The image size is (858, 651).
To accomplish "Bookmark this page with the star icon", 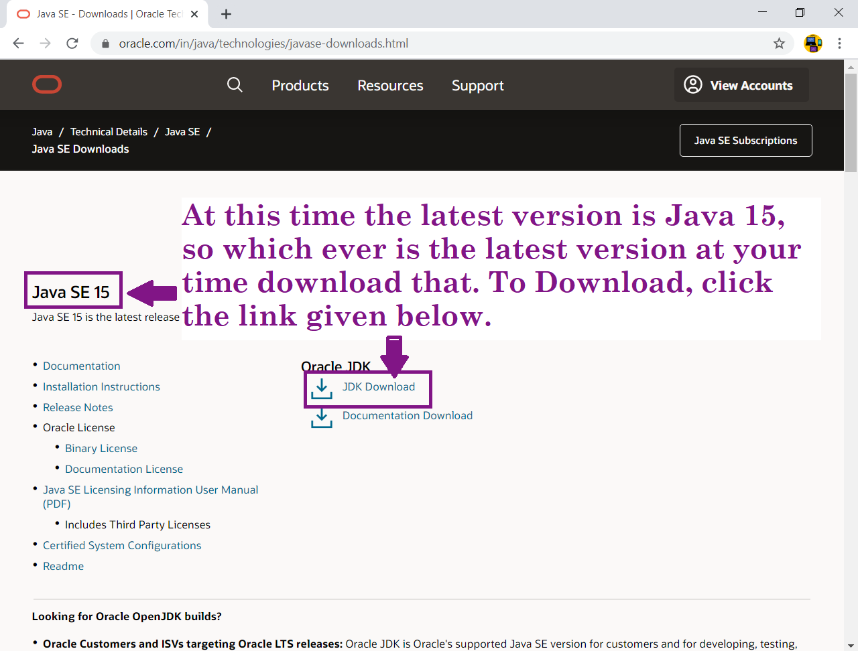I will click(x=779, y=44).
